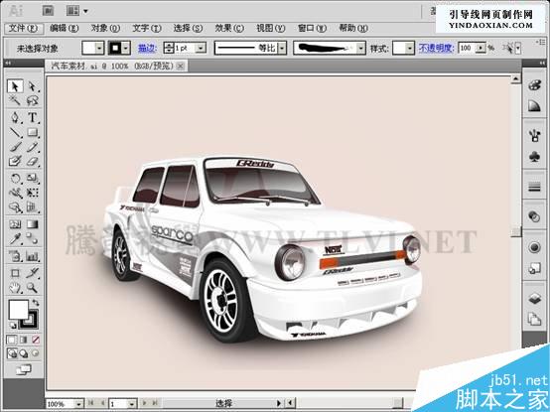Open Arrange Documents dropdown arrow
550x412 pixels.
[86, 11]
